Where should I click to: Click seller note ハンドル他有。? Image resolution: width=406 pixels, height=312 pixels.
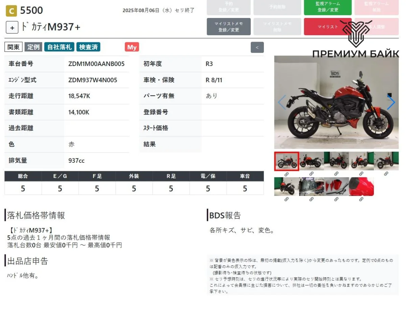pyautogui.click(x=23, y=276)
